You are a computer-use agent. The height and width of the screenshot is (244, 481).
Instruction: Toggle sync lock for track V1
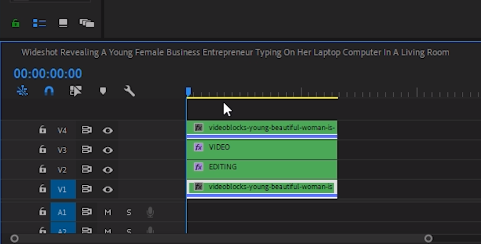coord(86,189)
